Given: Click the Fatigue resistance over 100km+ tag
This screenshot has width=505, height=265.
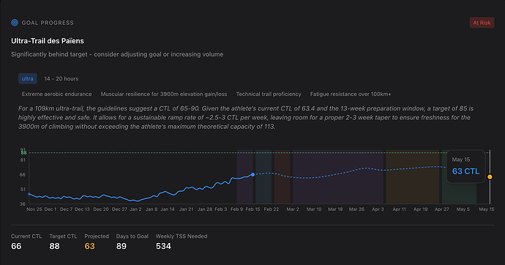Looking at the screenshot, I should [351, 94].
